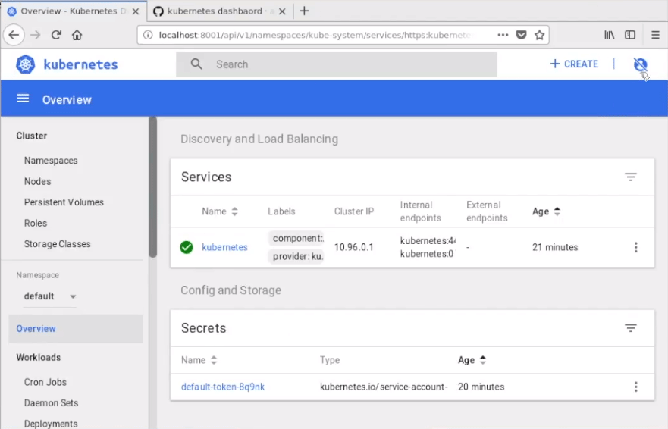Open Storage Classes in the sidebar

[57, 244]
